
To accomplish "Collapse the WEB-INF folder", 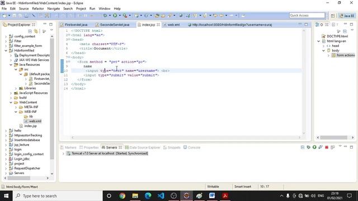I will coord(16,112).
